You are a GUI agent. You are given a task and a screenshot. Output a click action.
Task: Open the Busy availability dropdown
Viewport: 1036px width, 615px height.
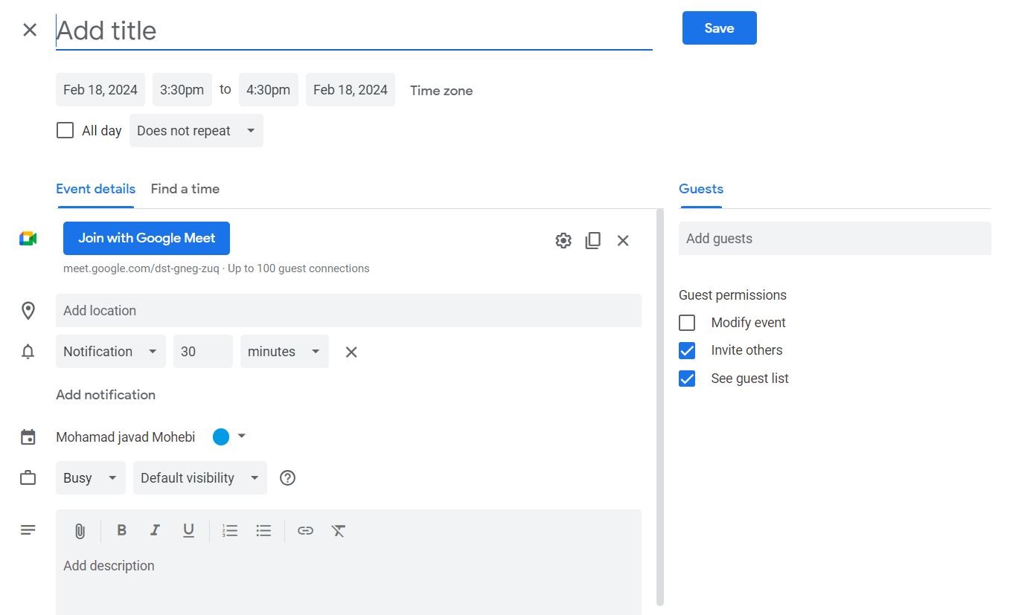tap(91, 478)
